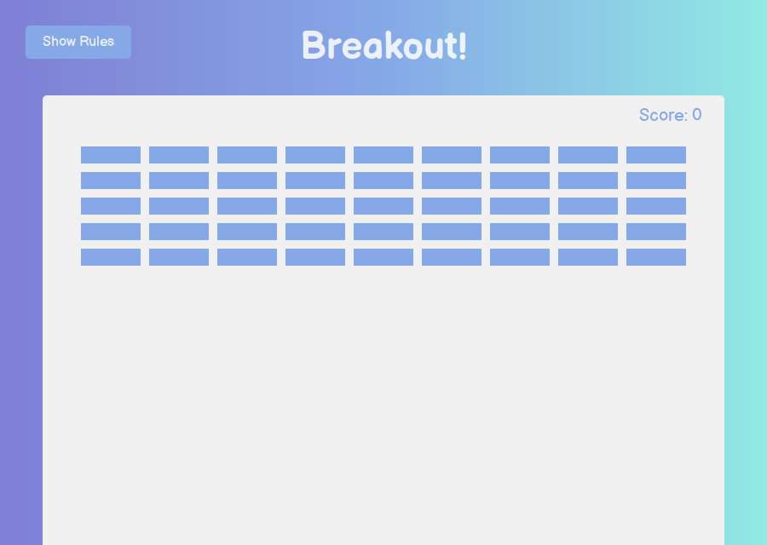
Task: Click the fifth brick in bottom row
Action: click(x=383, y=257)
